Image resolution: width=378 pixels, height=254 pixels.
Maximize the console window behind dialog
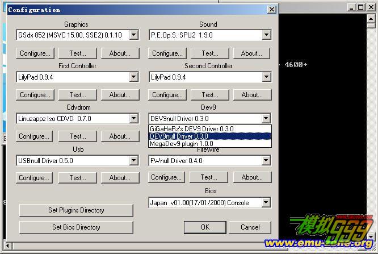[360, 7]
